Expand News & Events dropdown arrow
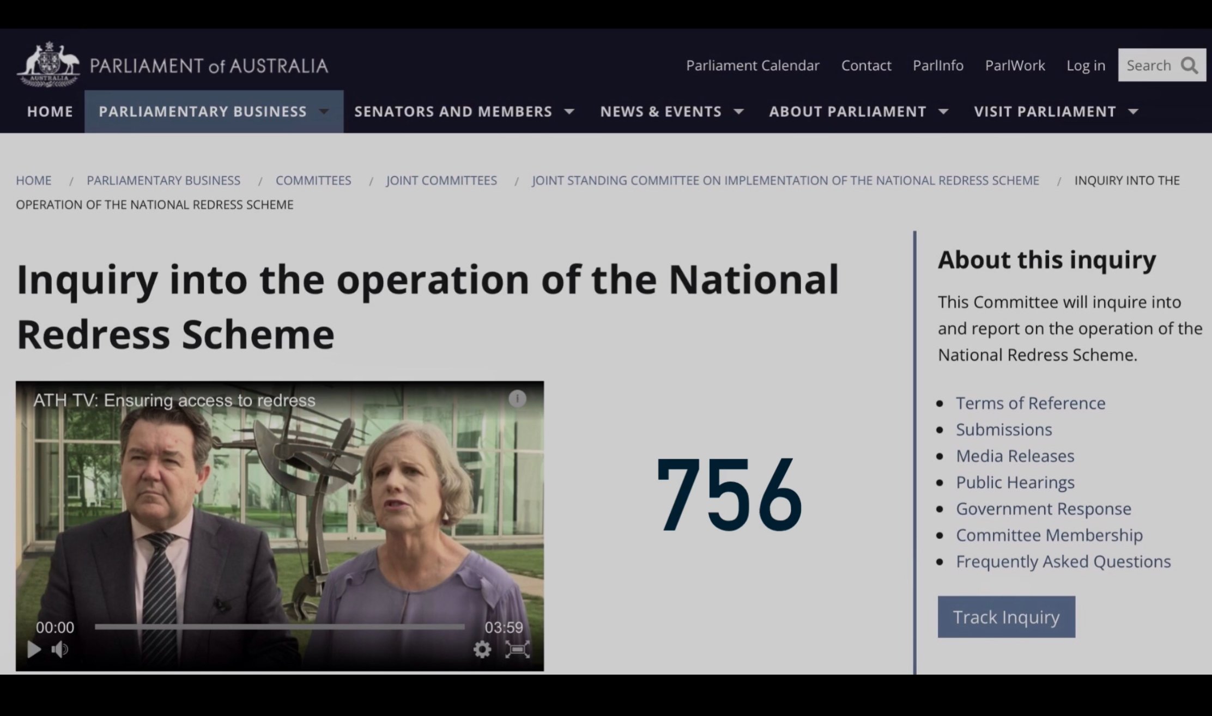 coord(739,112)
